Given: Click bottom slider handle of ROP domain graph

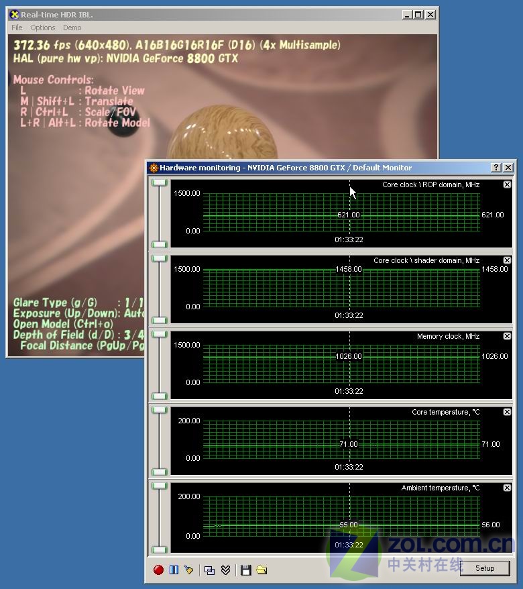Looking at the screenshot, I should [x=160, y=245].
